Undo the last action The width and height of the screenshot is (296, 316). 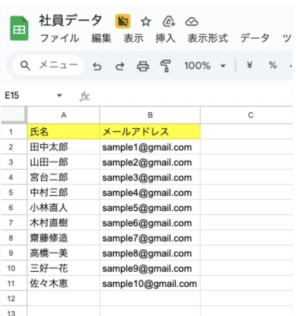[97, 66]
